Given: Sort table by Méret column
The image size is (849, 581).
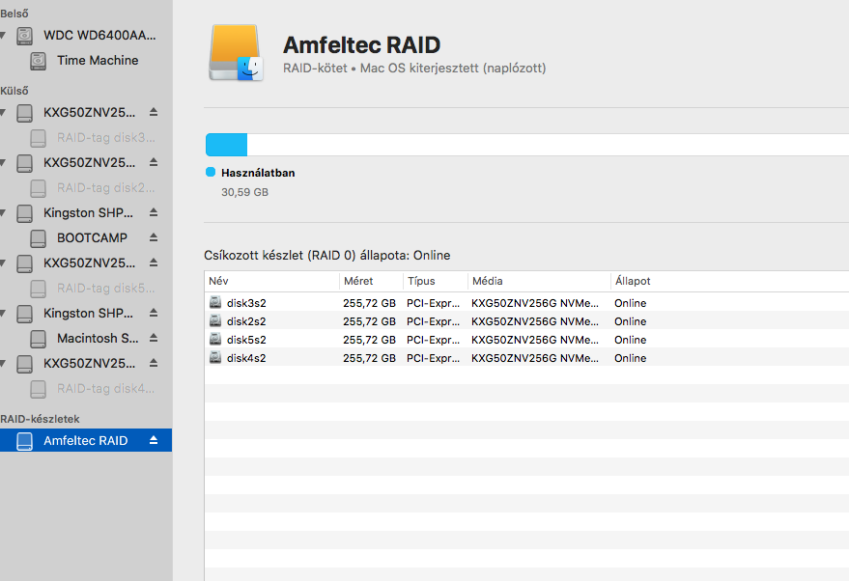Looking at the screenshot, I should coord(372,281).
